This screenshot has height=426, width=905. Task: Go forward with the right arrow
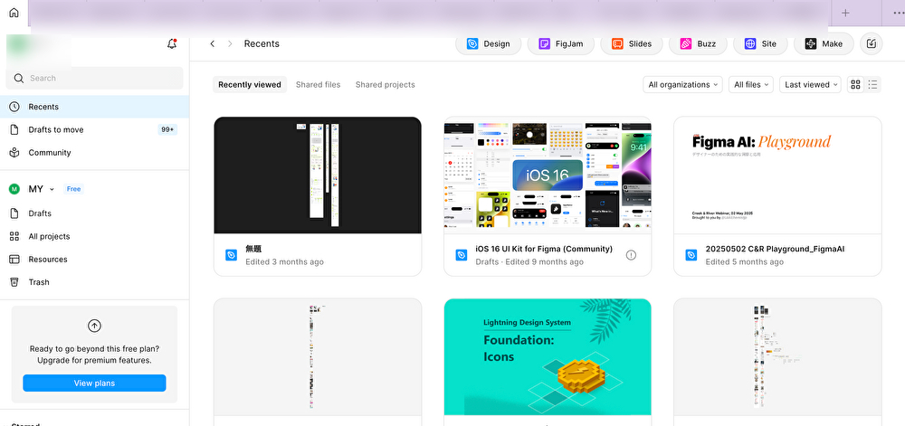coord(230,43)
